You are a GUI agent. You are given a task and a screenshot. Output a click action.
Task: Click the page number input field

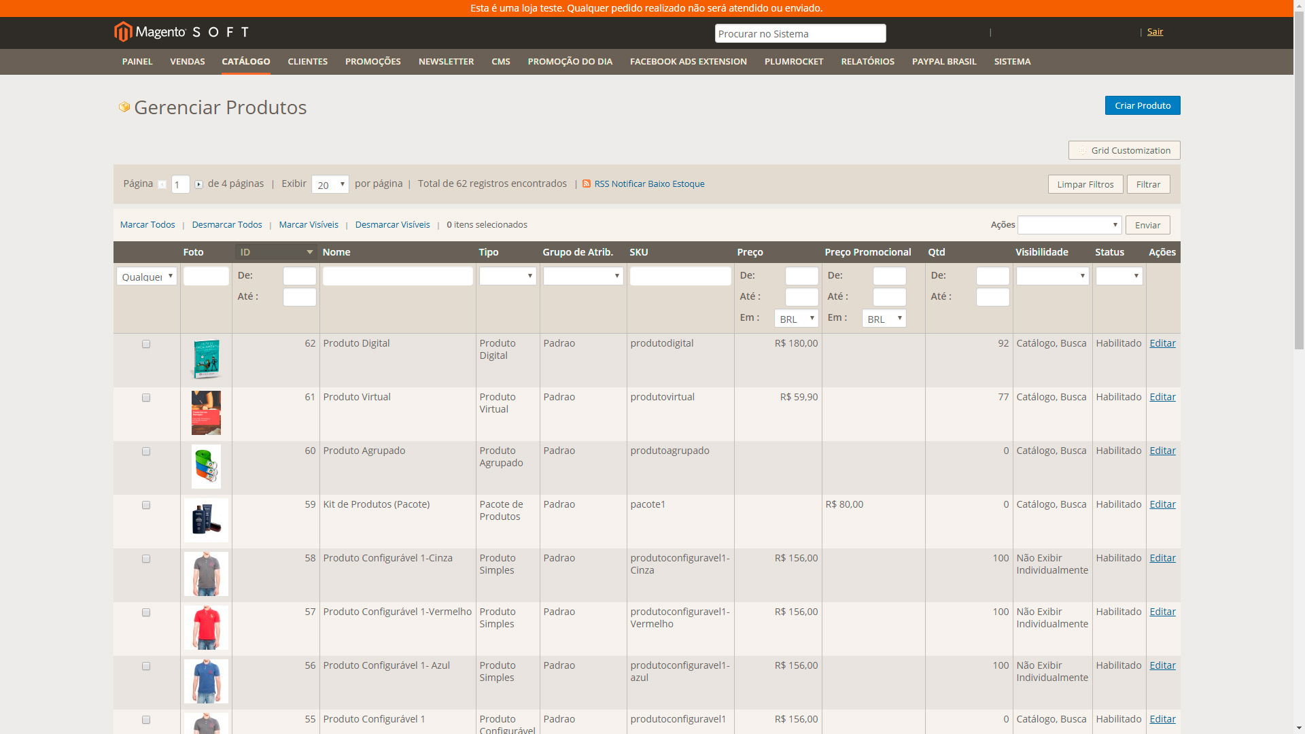click(x=180, y=184)
